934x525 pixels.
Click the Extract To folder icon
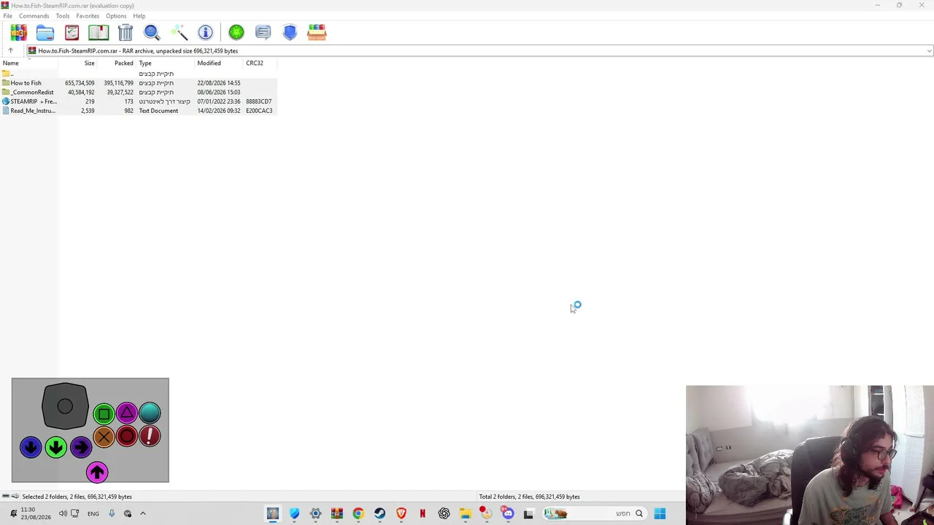coord(45,32)
